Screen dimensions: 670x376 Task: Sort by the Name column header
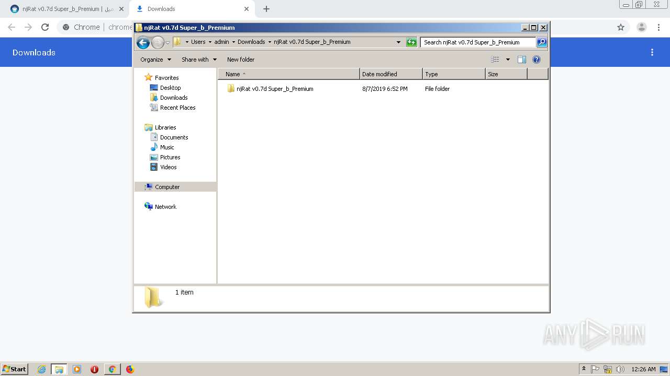coord(289,74)
